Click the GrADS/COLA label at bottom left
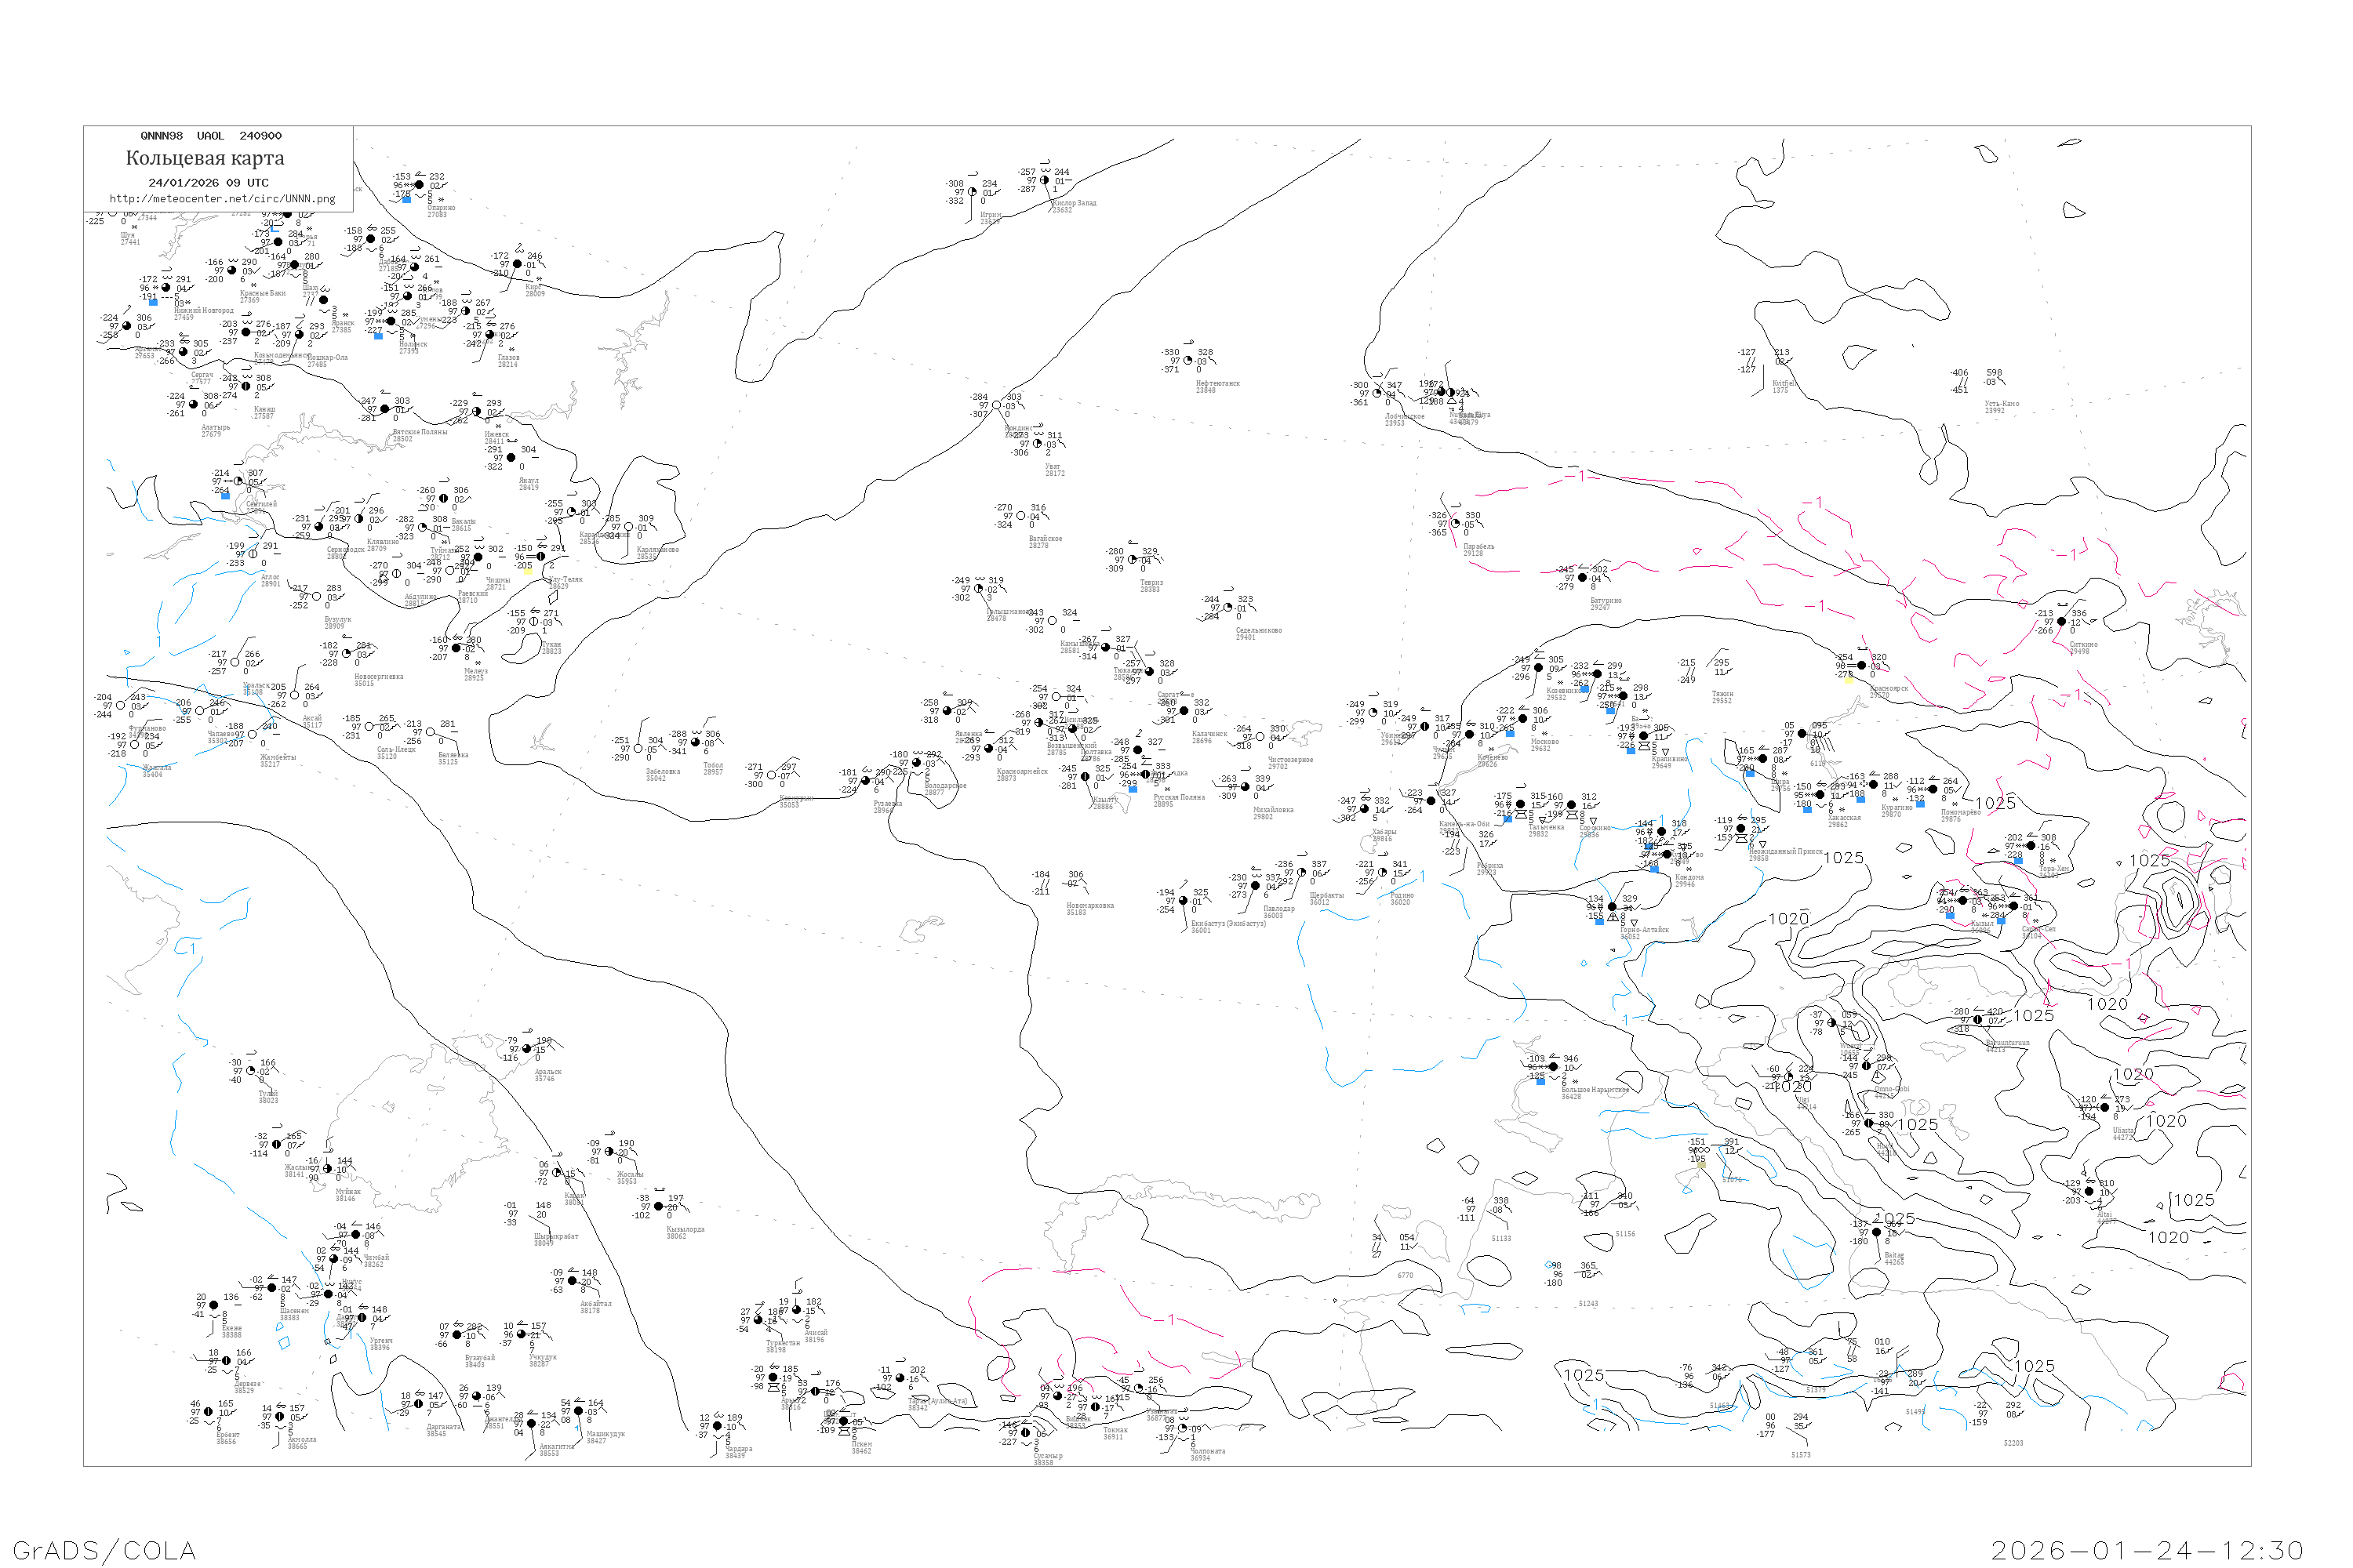2353x1568 pixels. tap(104, 1550)
